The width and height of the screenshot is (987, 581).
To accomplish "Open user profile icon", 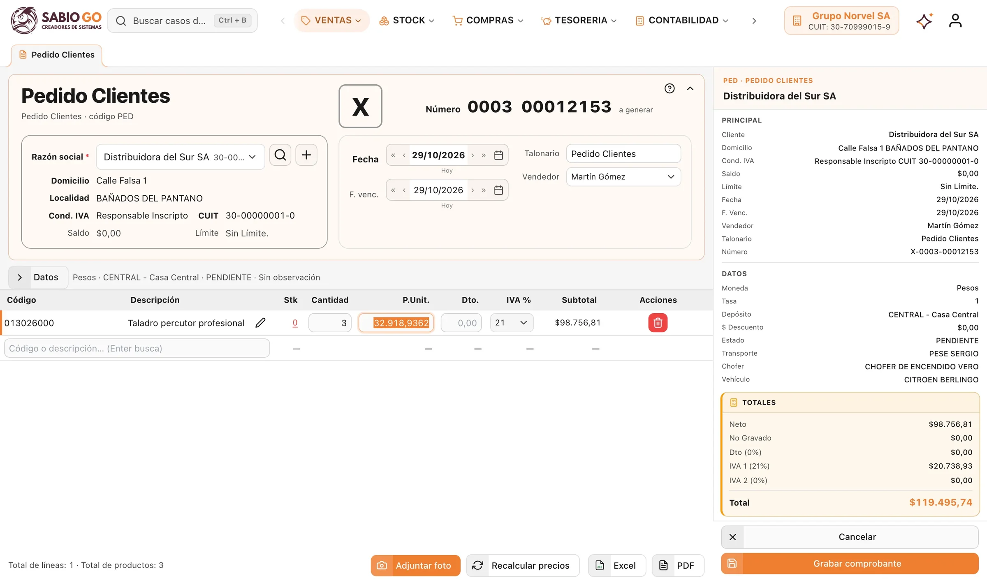I will click(x=955, y=21).
